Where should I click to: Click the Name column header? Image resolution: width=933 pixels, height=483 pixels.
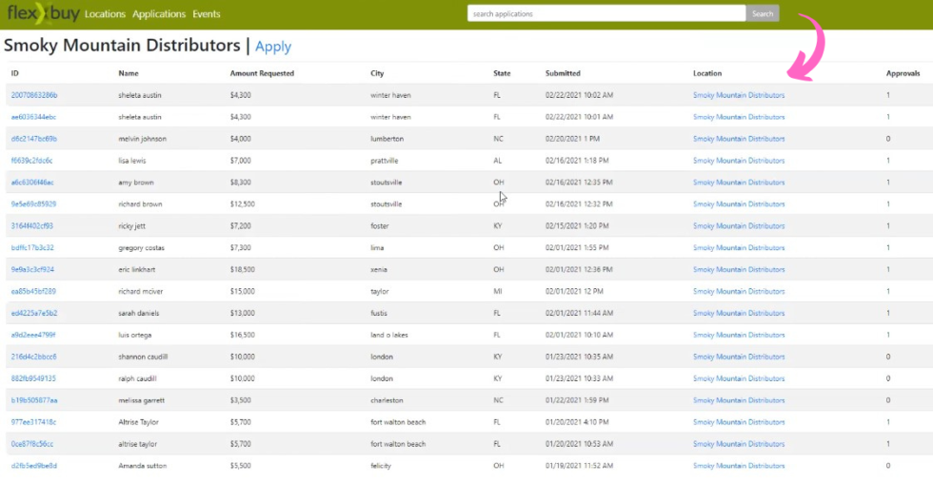pyautogui.click(x=129, y=73)
